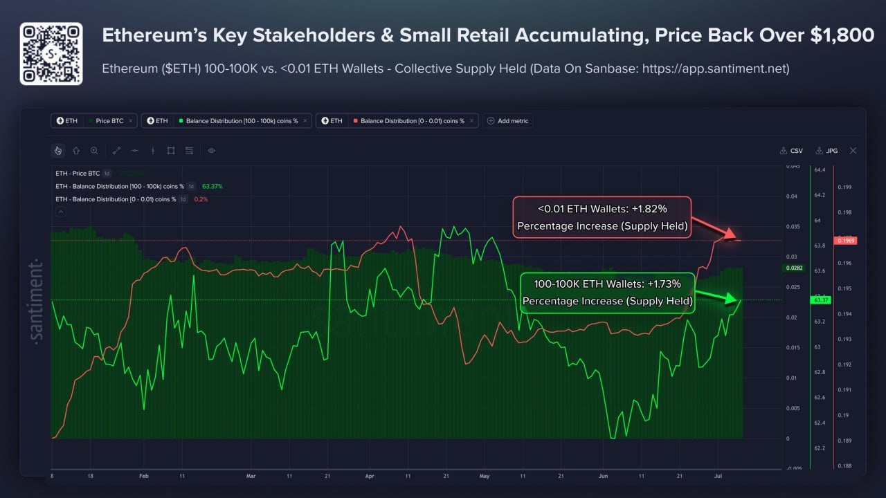Open 1d interval for 100-100k distribution
The image size is (886, 498).
pyautogui.click(x=191, y=186)
